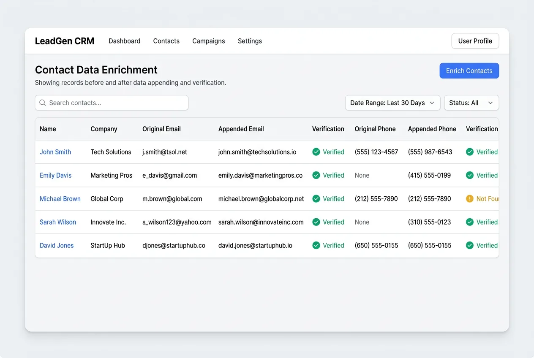The image size is (534, 358).
Task: Open the Status: All filter dropdown
Action: coord(471,103)
